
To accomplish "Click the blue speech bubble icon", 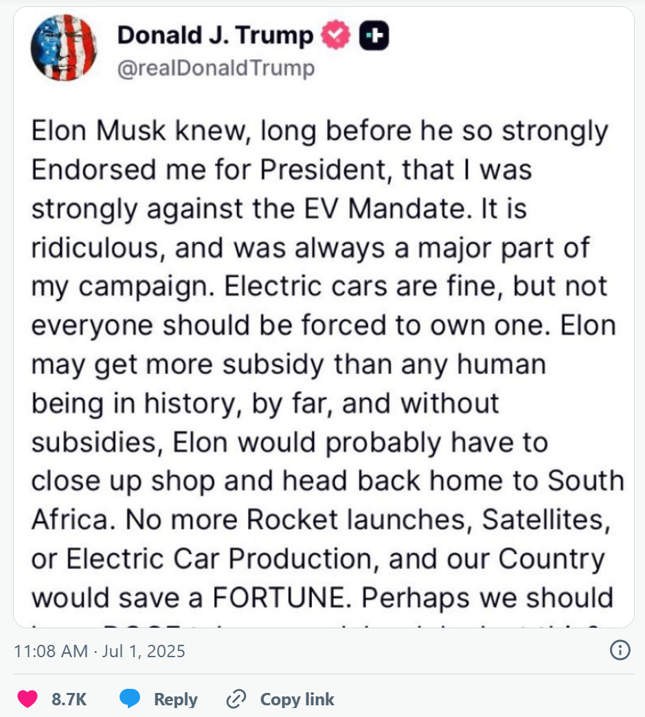I will coord(130,698).
